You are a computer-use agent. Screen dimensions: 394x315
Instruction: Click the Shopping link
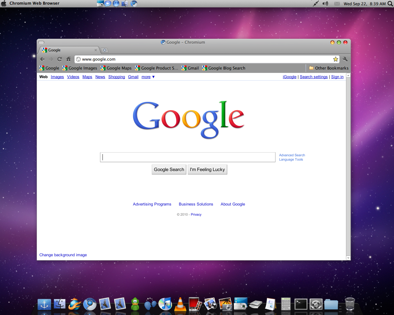point(117,77)
